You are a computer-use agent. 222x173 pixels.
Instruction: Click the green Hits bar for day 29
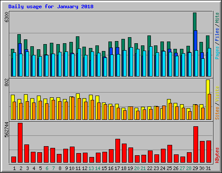coord(195,21)
